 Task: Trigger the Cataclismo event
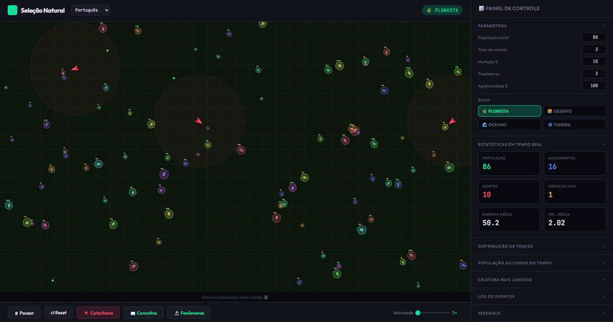(x=98, y=313)
